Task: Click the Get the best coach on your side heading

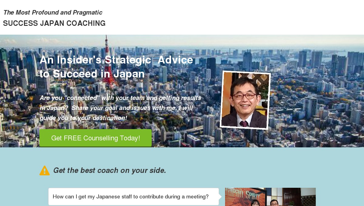Action: (110, 170)
